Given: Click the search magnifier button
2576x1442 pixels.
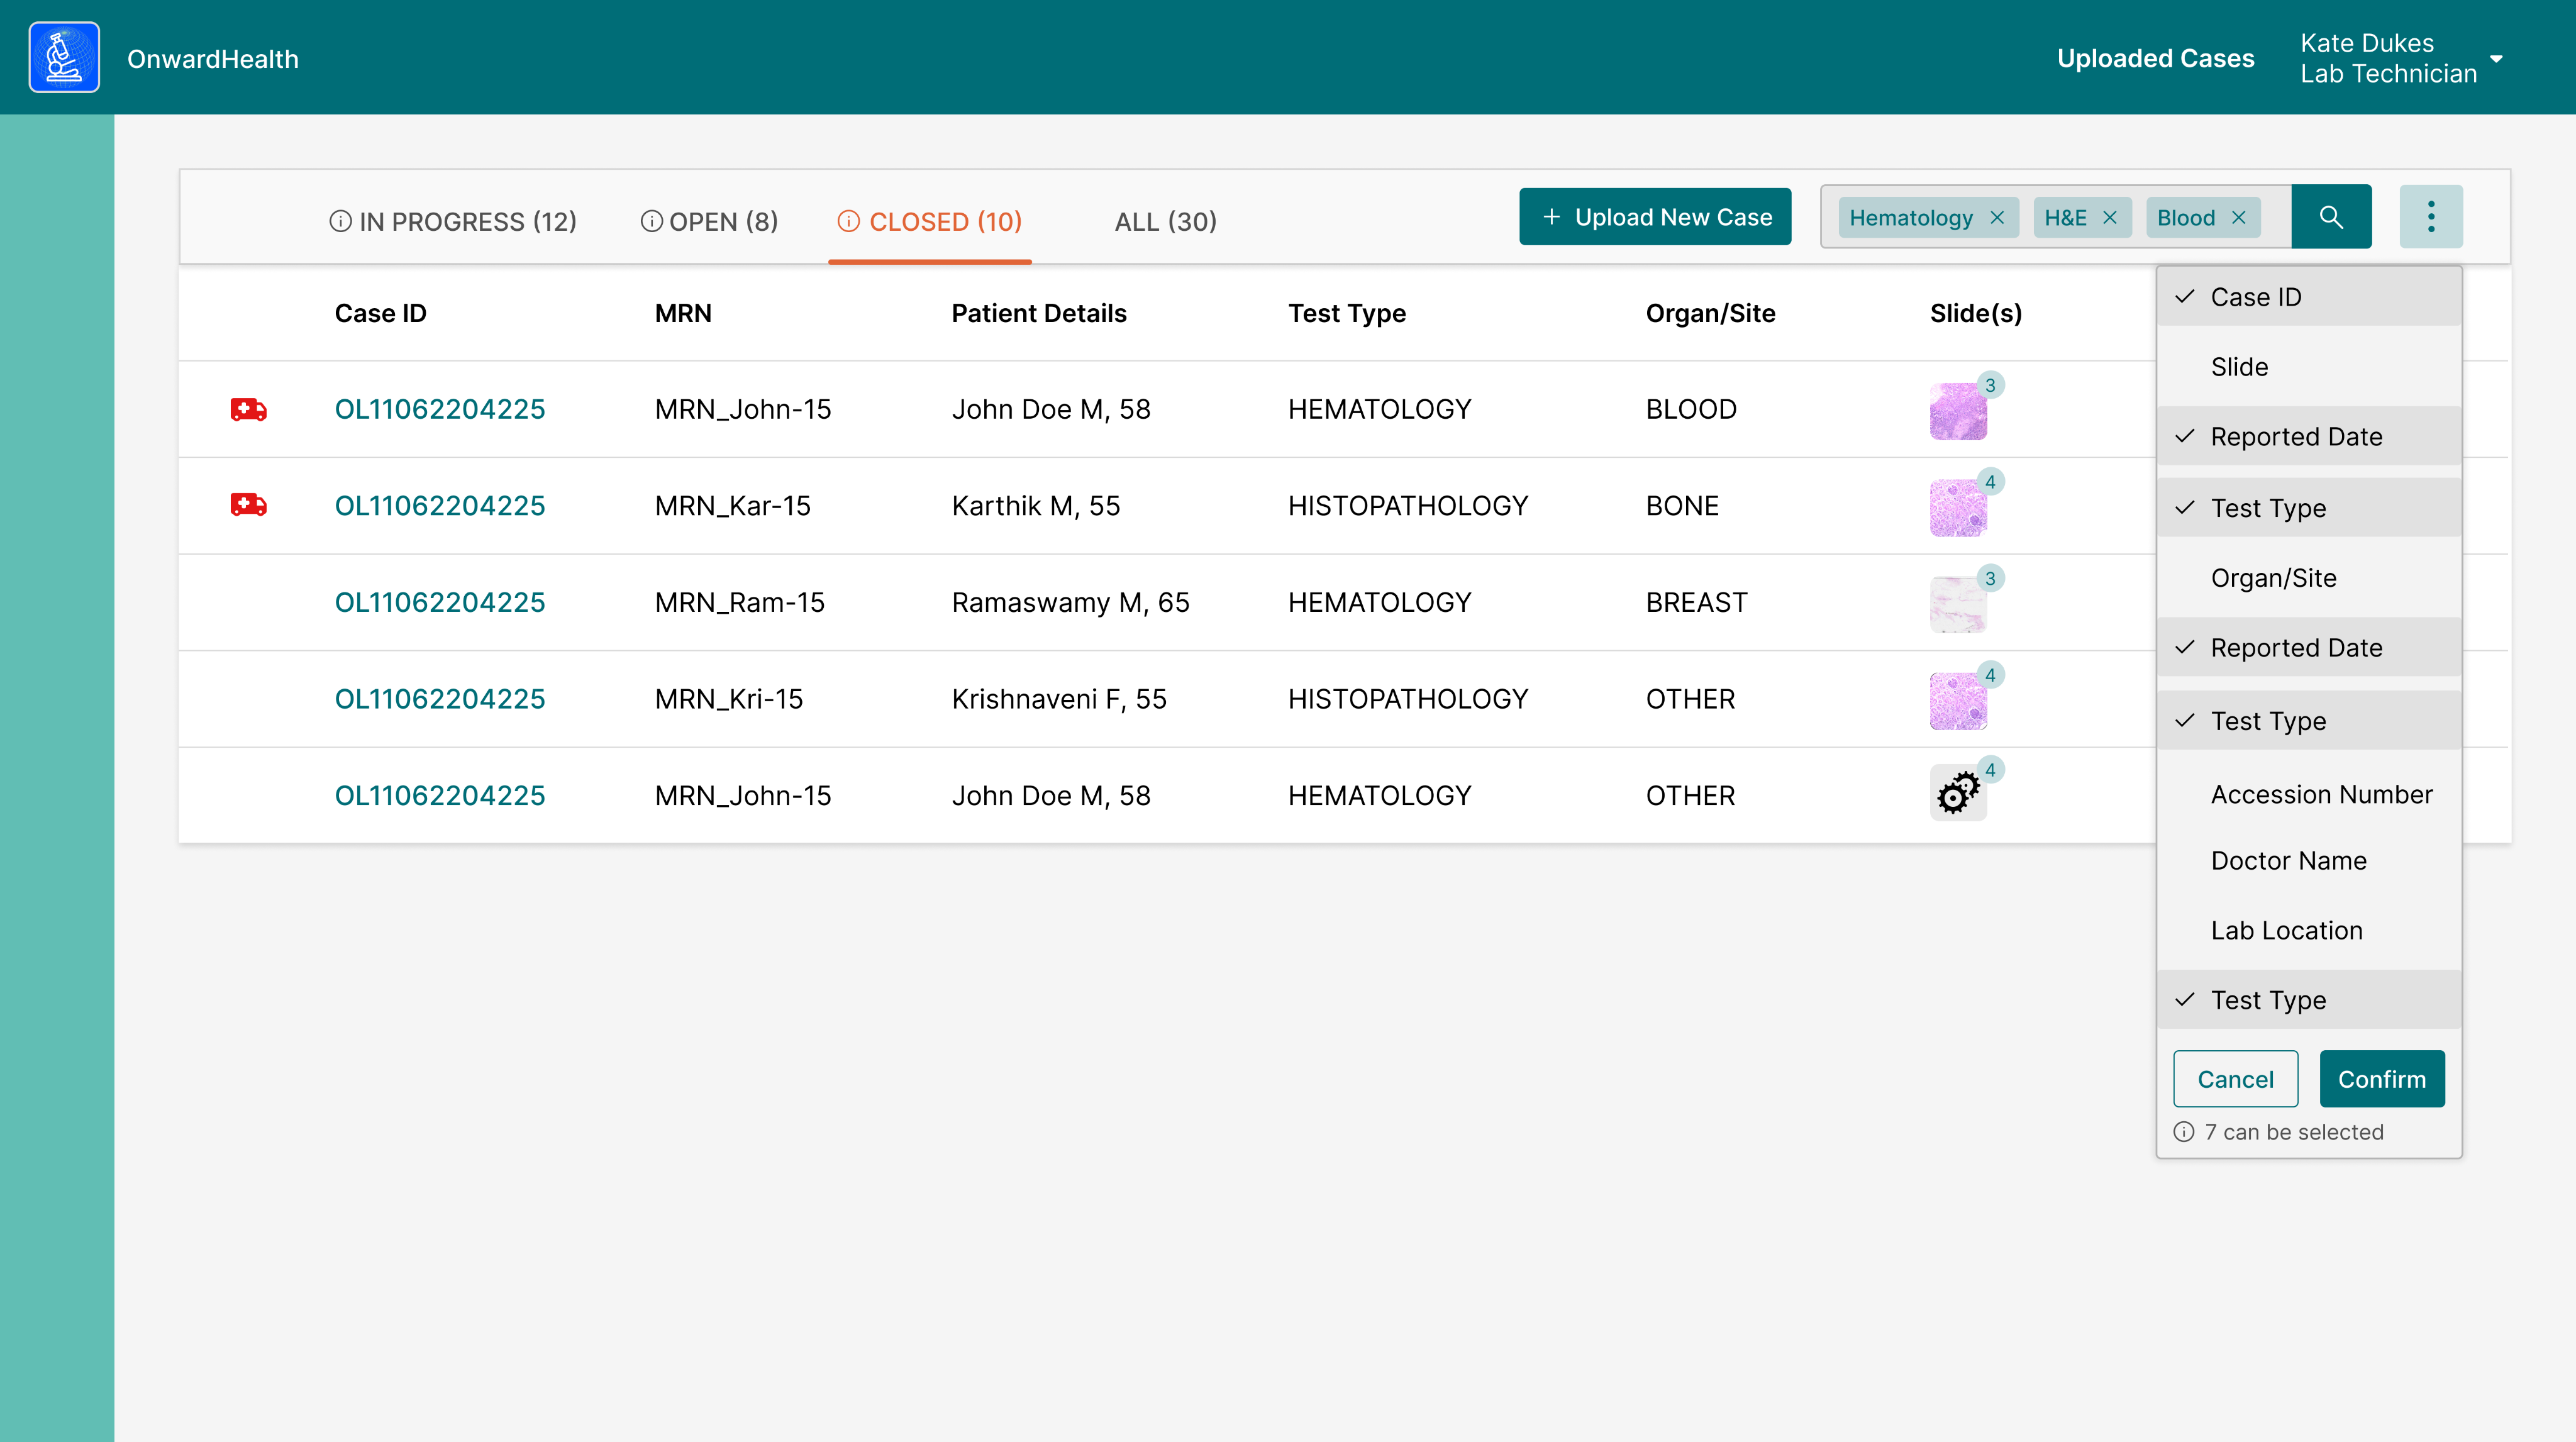Looking at the screenshot, I should 2330,217.
